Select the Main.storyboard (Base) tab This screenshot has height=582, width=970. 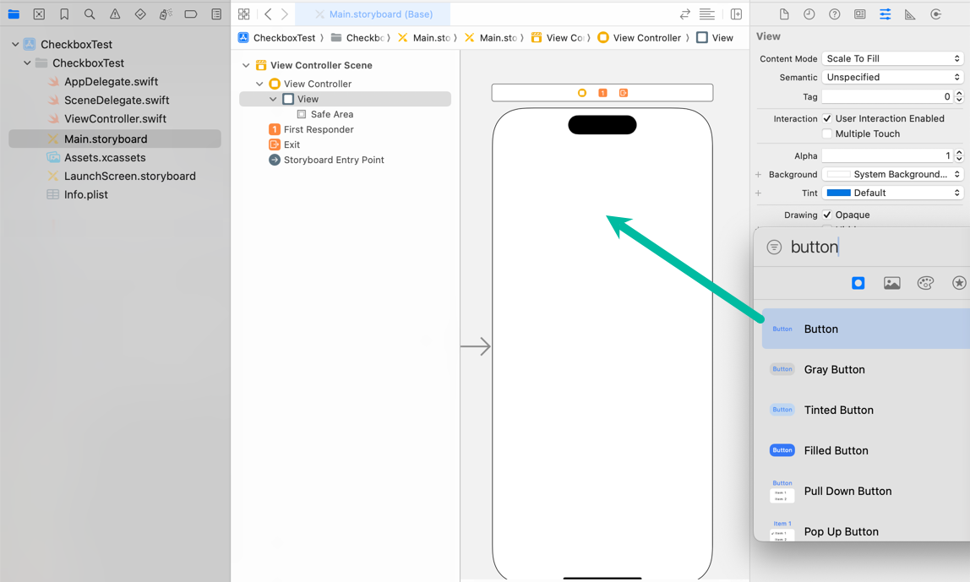point(380,14)
